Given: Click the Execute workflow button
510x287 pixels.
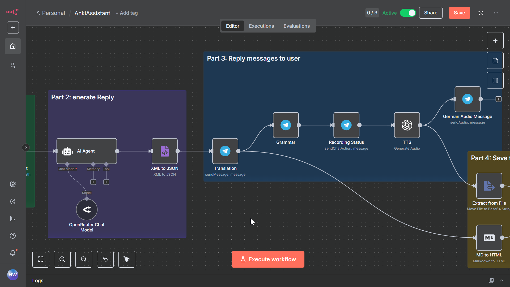Looking at the screenshot, I should click(x=268, y=259).
